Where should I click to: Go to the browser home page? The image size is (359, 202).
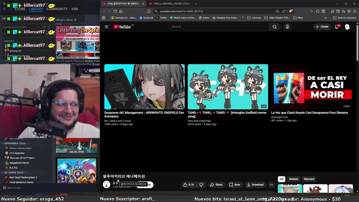pos(121,11)
